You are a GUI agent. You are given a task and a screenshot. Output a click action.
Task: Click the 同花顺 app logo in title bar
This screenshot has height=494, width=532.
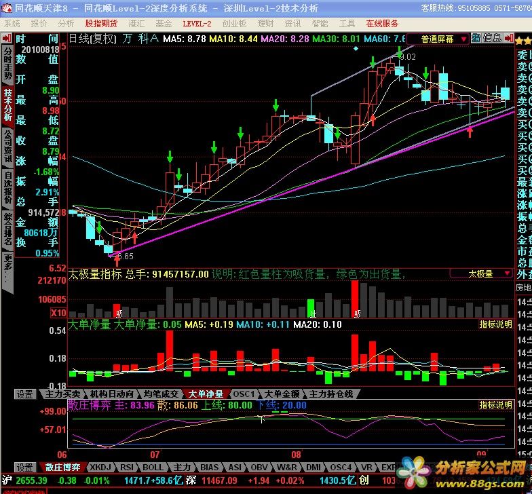(x=7, y=8)
